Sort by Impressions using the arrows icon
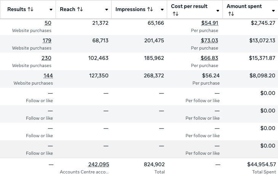Image resolution: width=278 pixels, height=183 pixels. (150, 9)
